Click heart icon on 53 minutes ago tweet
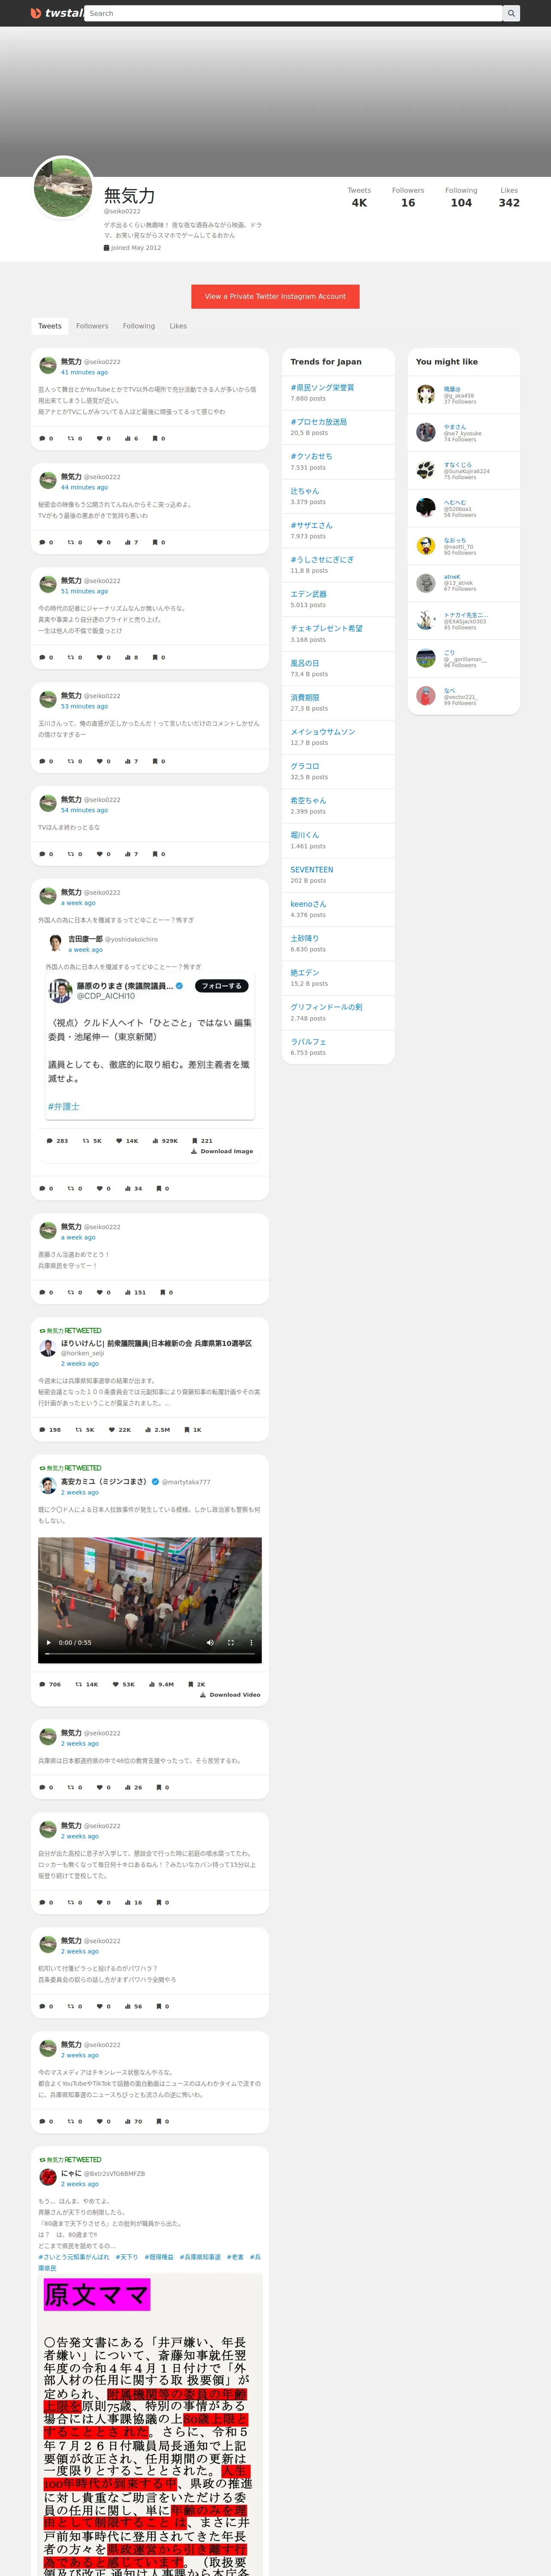551x2576 pixels. click(x=99, y=761)
